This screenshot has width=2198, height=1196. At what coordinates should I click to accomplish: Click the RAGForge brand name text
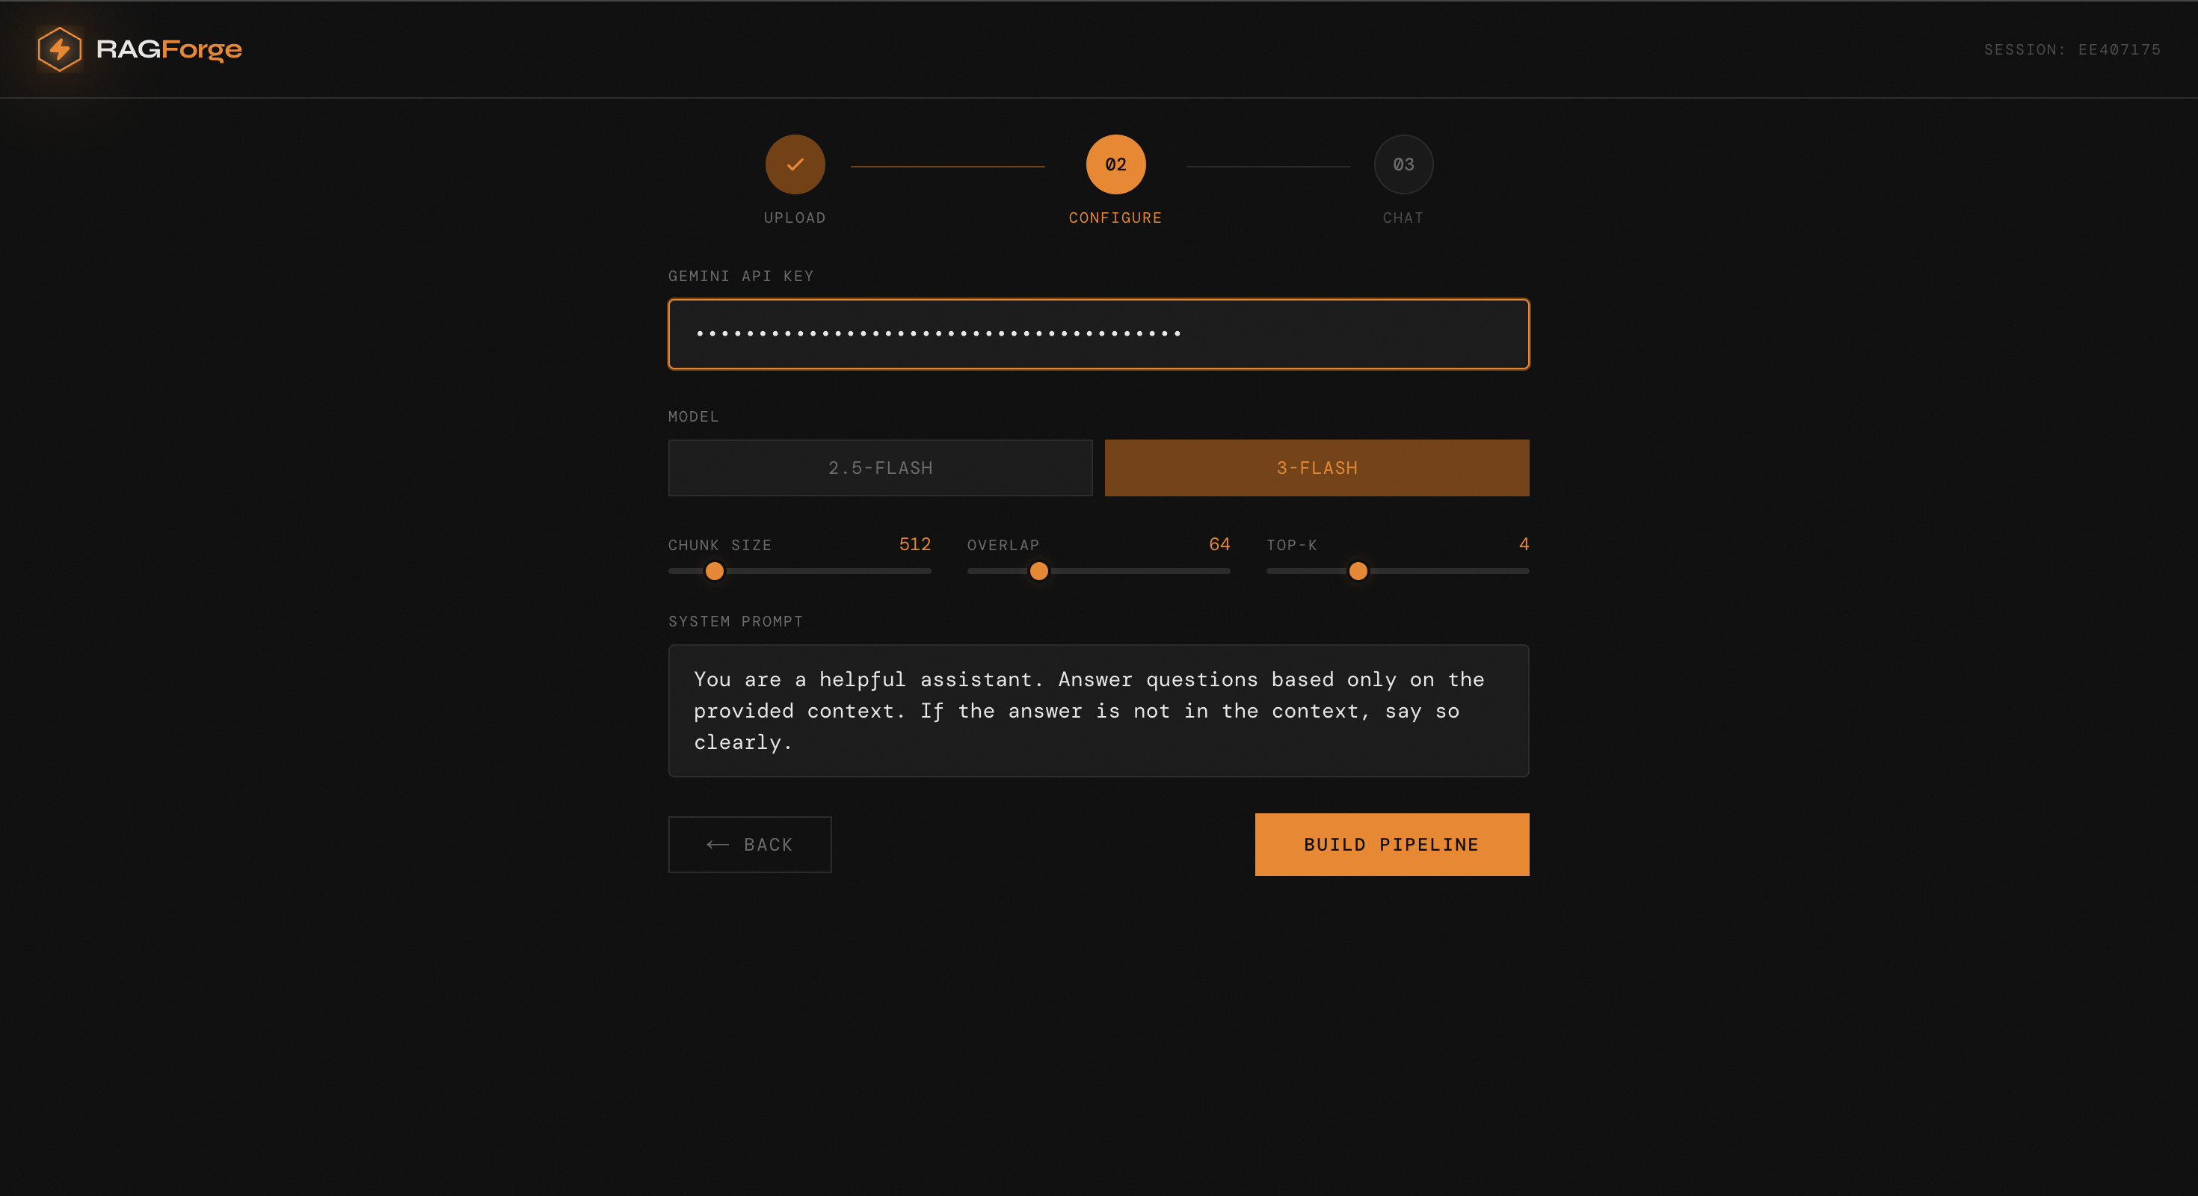(x=169, y=49)
